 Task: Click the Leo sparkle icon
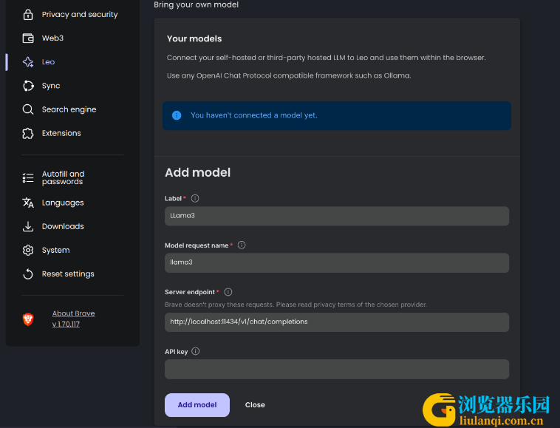28,62
